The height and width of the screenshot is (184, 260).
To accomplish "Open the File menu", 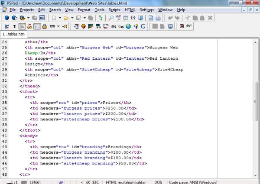I will 13,10.
